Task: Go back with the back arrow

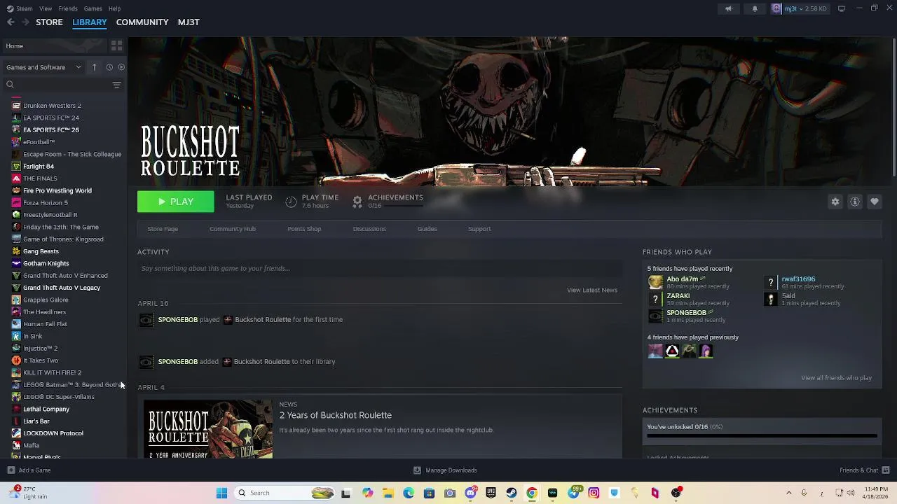Action: (x=11, y=22)
